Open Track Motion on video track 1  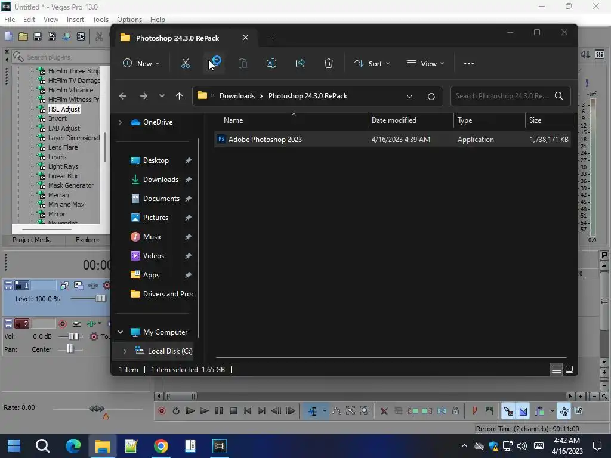click(x=78, y=286)
